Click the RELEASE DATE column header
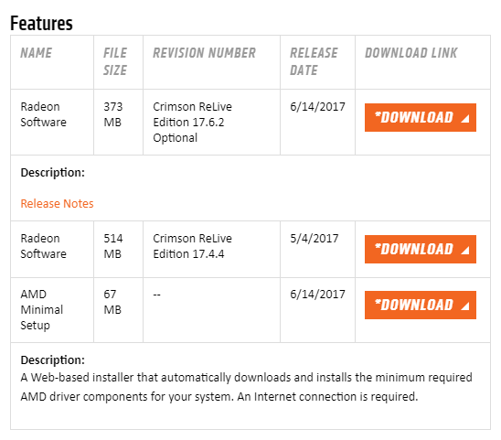The height and width of the screenshot is (440, 501). (x=314, y=61)
